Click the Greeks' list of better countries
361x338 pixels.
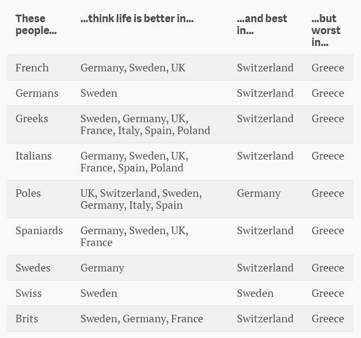[145, 124]
